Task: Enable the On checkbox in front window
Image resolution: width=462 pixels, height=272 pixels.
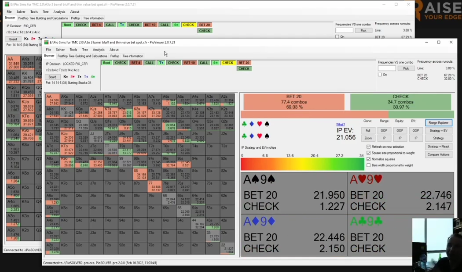Action: [380, 75]
